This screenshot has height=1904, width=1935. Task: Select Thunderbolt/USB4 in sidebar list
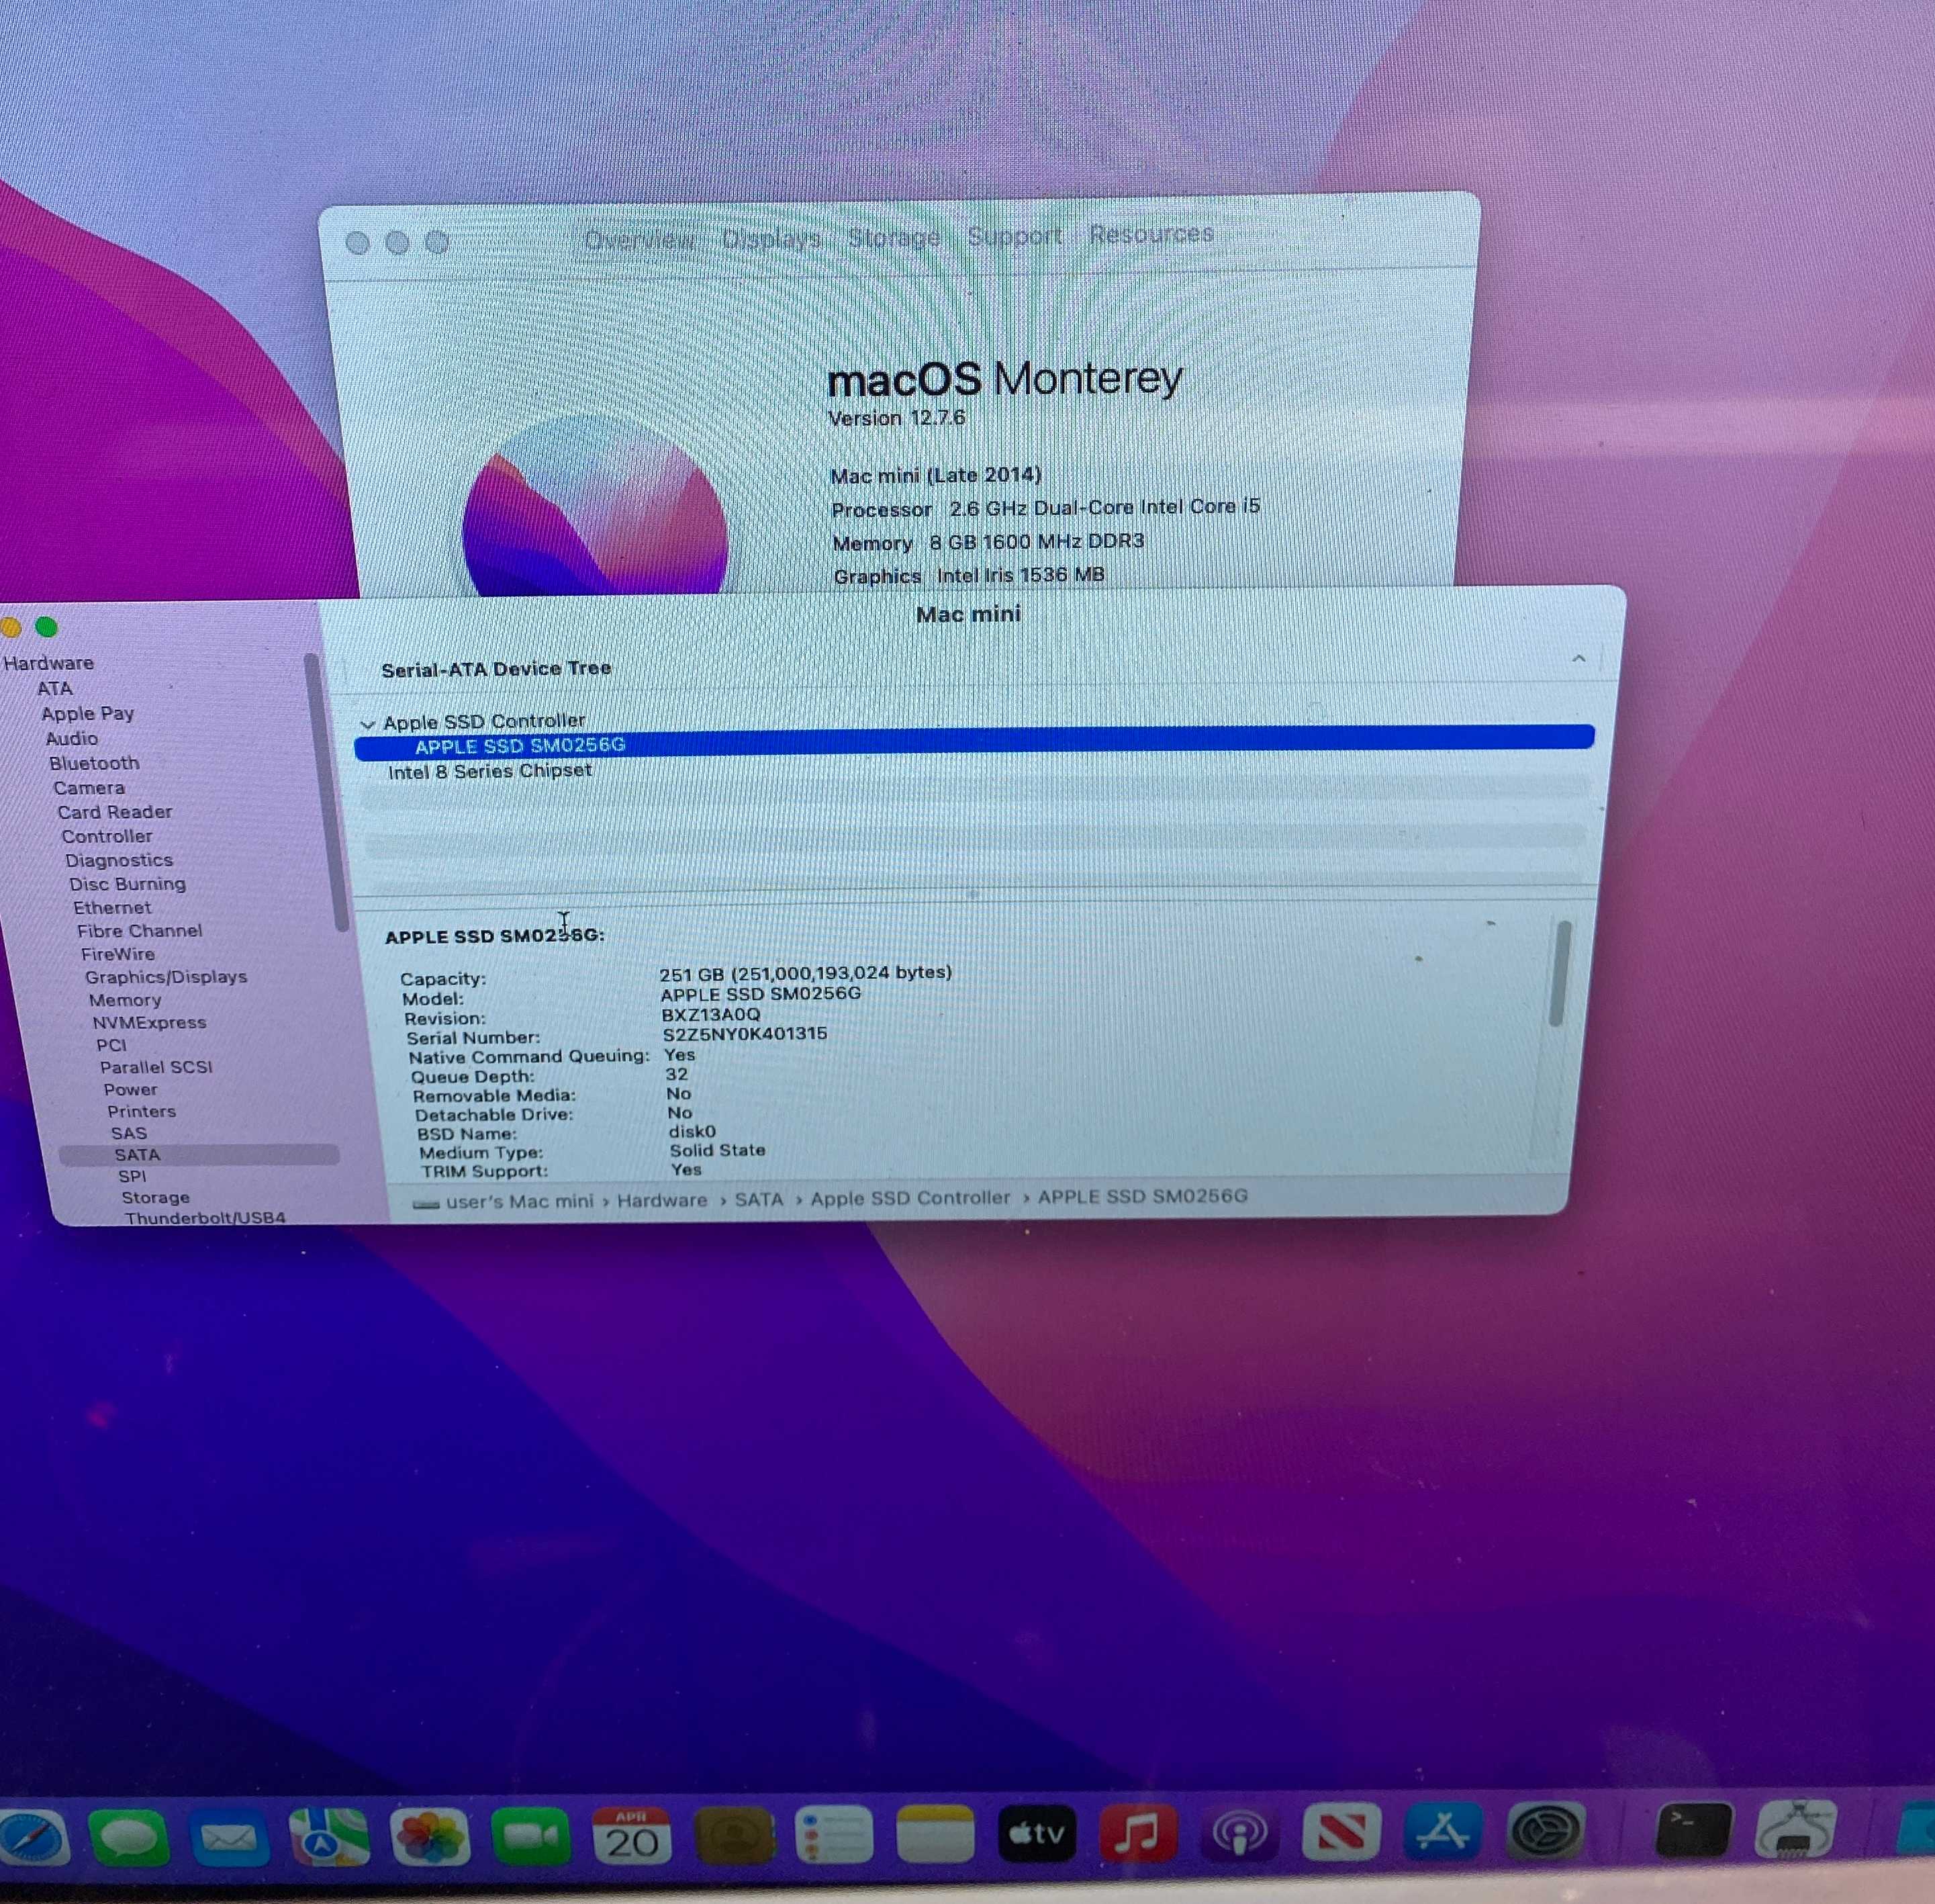(205, 1217)
